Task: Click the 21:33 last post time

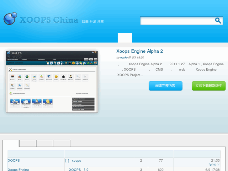Action: pyautogui.click(x=215, y=161)
